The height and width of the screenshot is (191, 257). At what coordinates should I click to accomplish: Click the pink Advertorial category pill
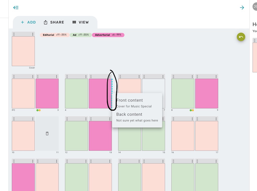108,35
